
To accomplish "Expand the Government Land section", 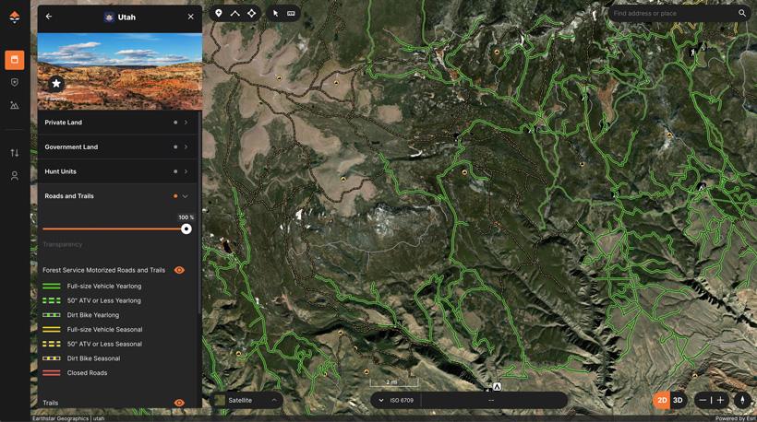I will pyautogui.click(x=118, y=147).
